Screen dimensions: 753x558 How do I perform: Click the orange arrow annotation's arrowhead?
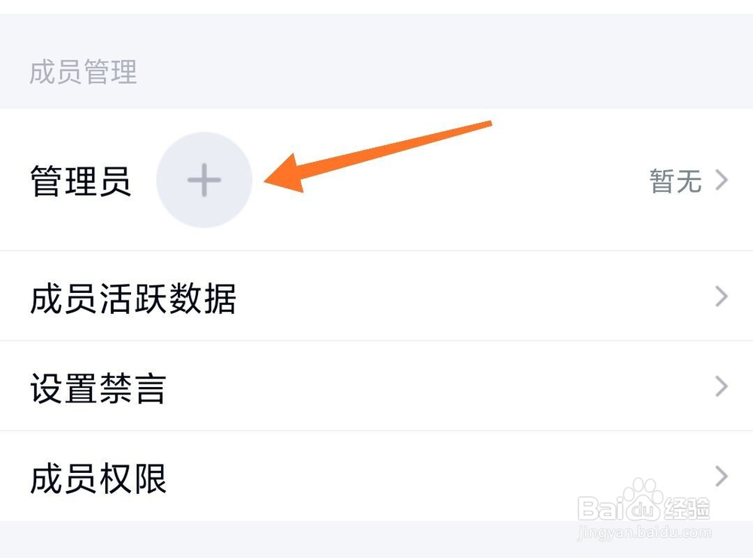point(285,175)
